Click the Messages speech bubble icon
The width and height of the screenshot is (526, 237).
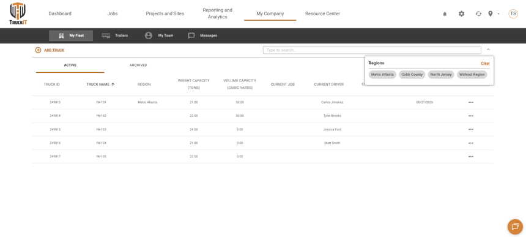coord(191,36)
